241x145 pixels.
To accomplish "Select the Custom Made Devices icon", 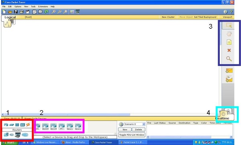I will click(x=18, y=135).
